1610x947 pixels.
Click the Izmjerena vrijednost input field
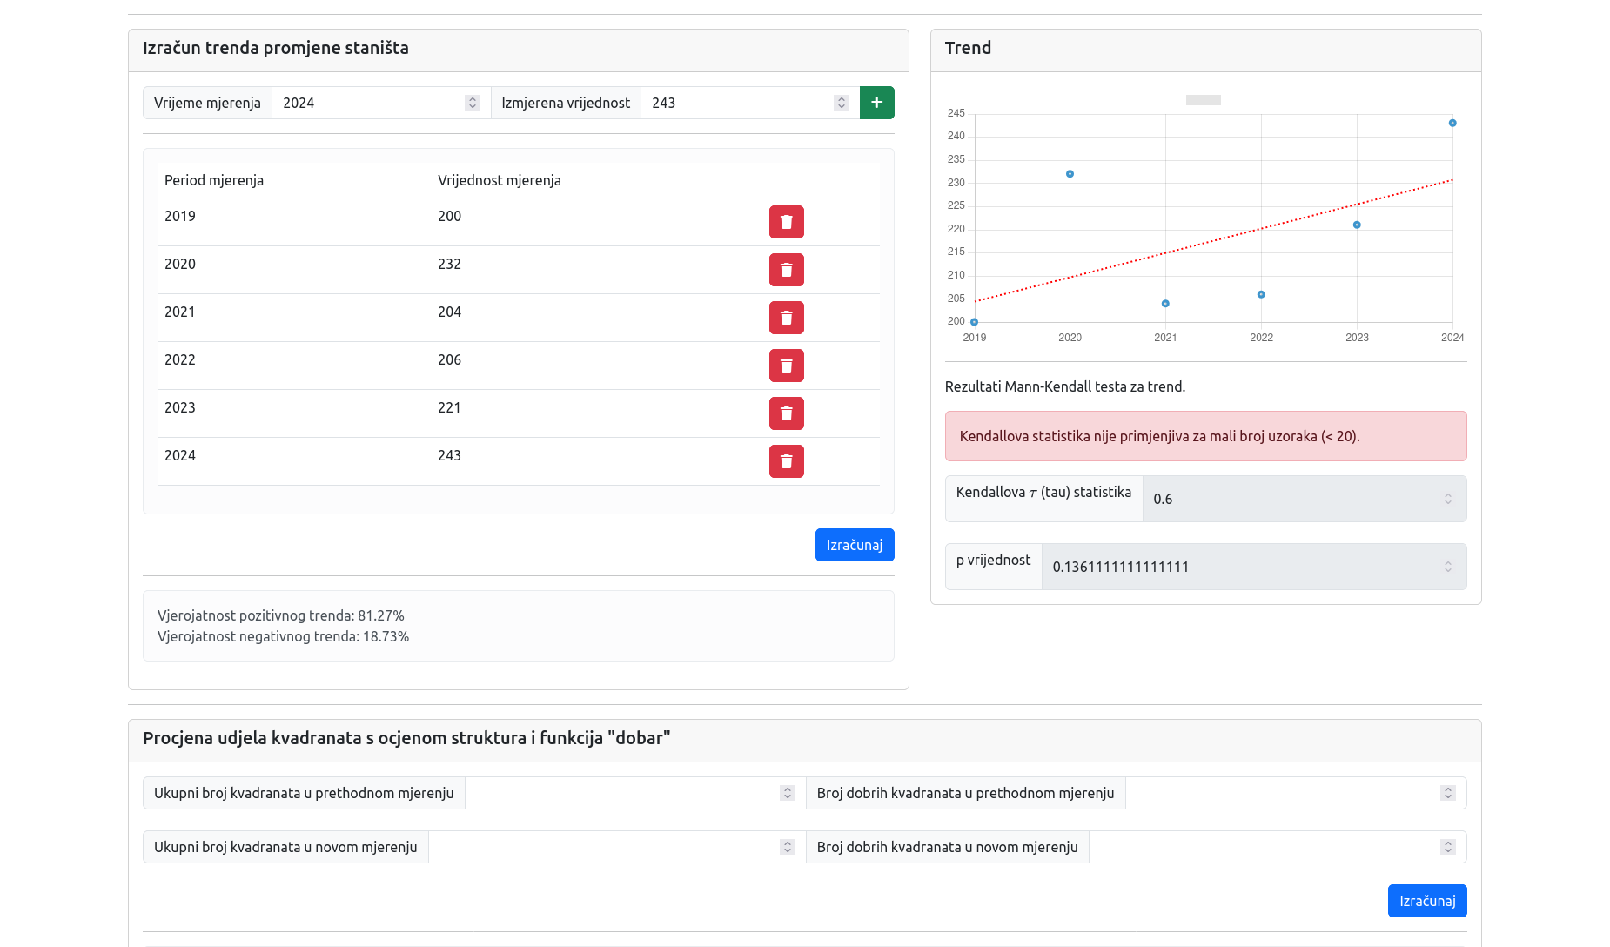pos(738,103)
